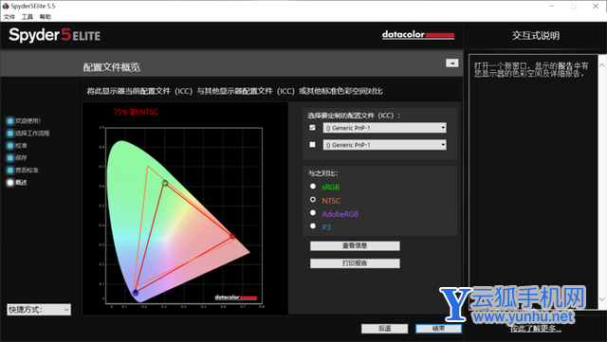Select the 概述 step in the sidebar

(x=17, y=182)
